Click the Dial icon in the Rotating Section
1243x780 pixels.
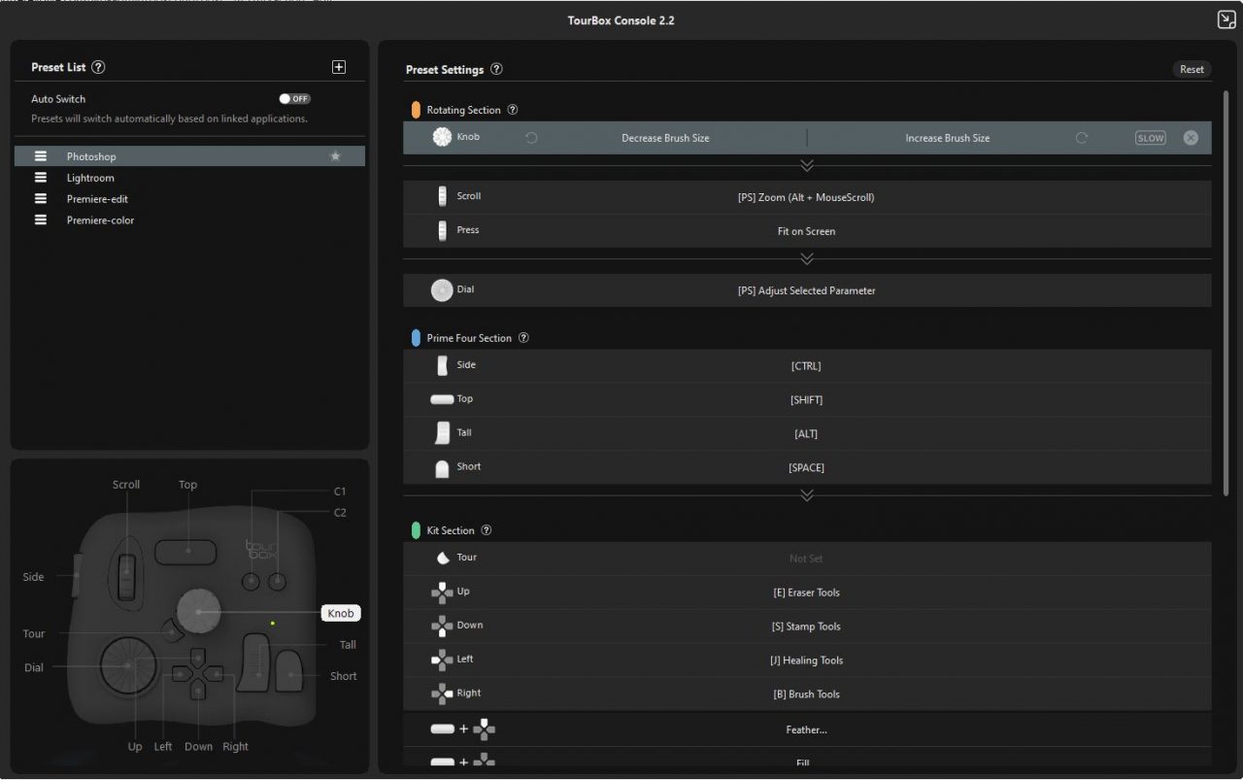coord(440,289)
